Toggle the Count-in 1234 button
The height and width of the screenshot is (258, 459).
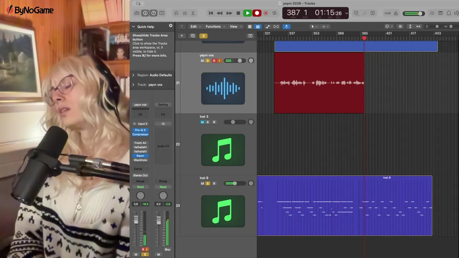388,13
